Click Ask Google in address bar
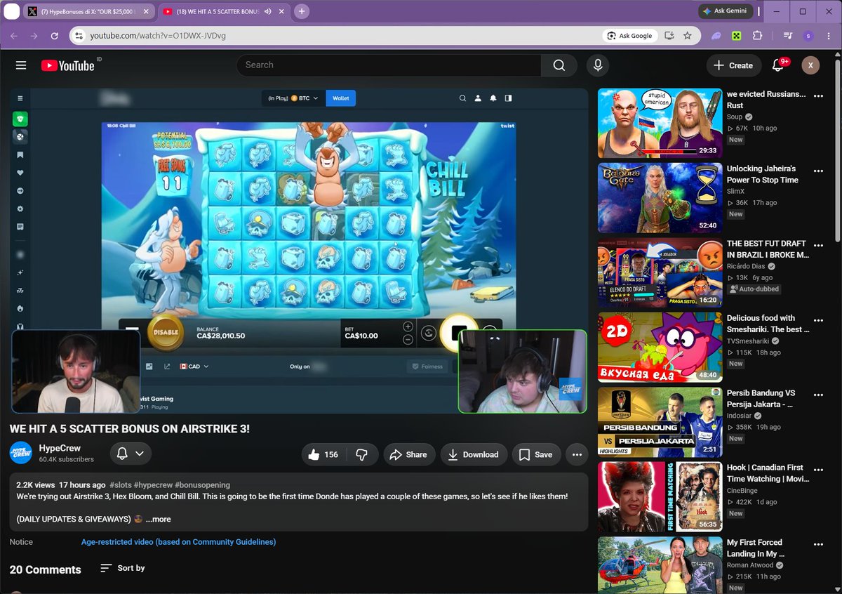This screenshot has width=842, height=594. [x=629, y=36]
